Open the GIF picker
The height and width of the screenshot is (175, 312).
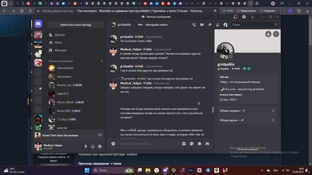tap(184, 144)
